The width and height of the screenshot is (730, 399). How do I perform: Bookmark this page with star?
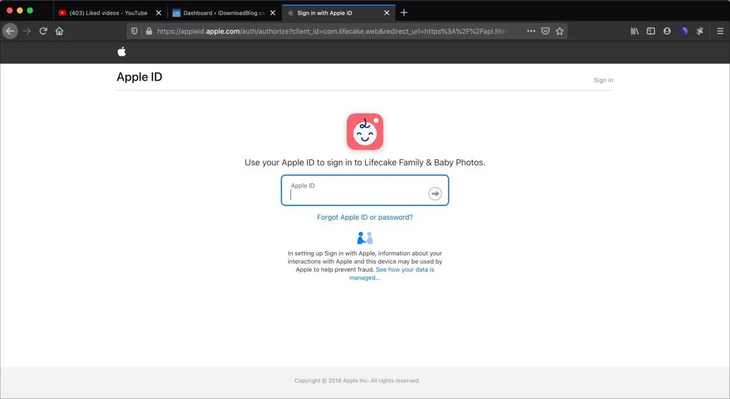[x=559, y=31]
